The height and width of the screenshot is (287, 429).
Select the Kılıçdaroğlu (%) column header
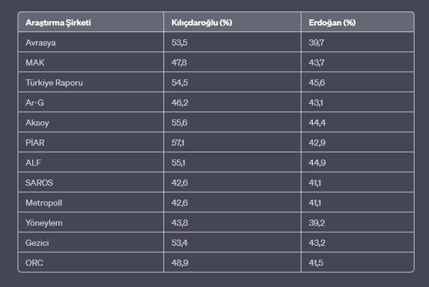click(232, 22)
